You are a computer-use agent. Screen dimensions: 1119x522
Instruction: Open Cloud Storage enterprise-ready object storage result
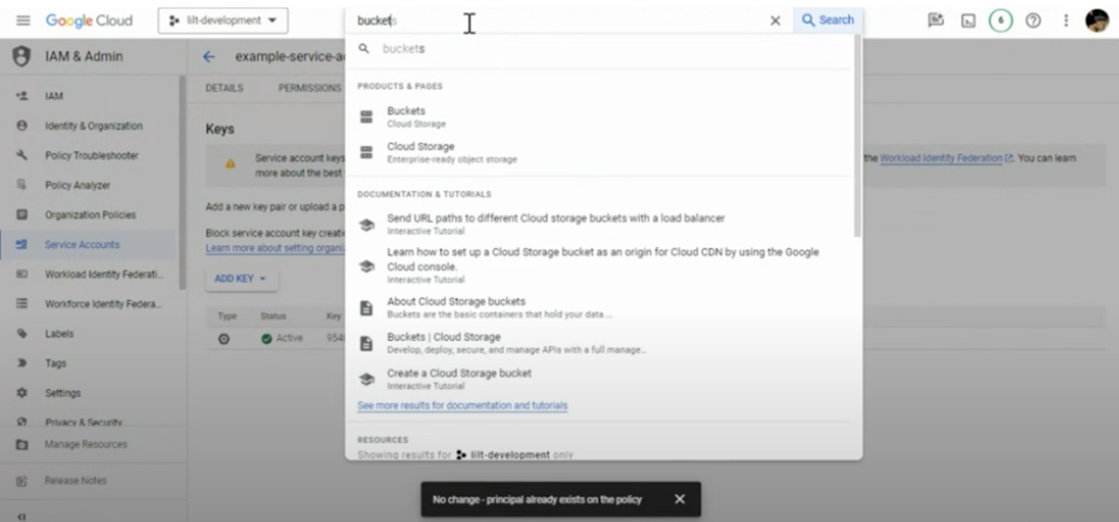pyautogui.click(x=600, y=152)
